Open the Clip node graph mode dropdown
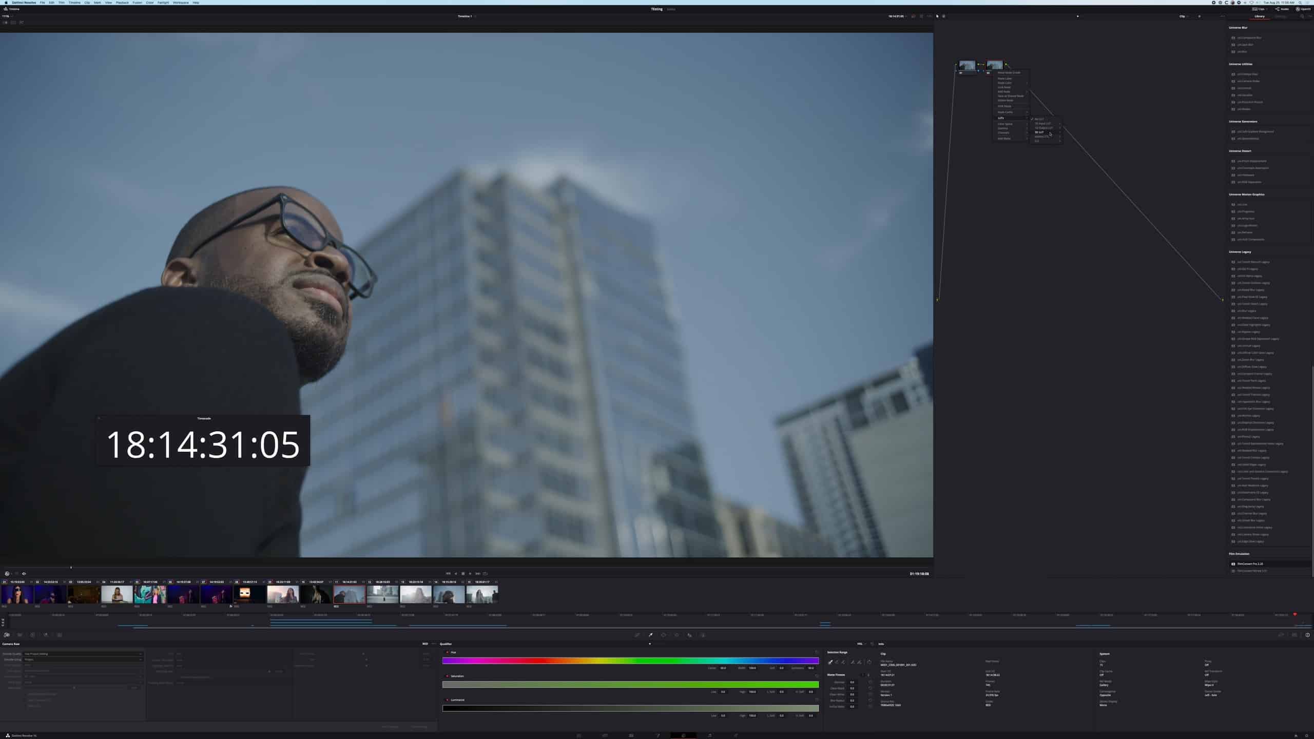 click(x=1183, y=16)
